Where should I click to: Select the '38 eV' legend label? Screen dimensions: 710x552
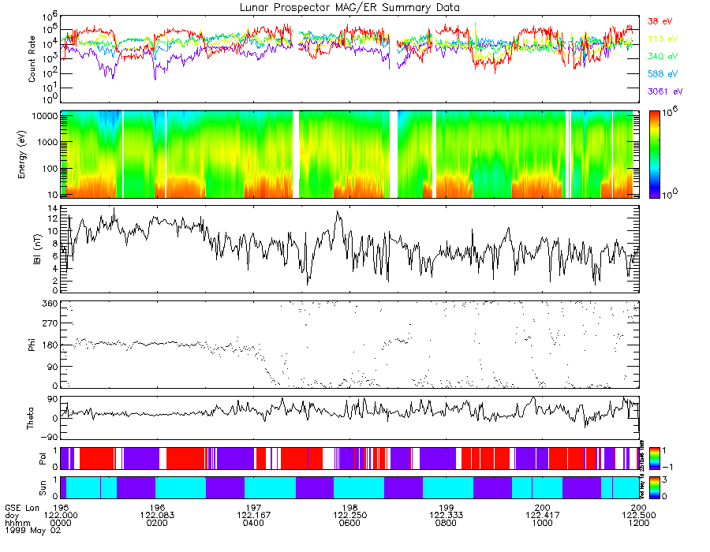[660, 21]
